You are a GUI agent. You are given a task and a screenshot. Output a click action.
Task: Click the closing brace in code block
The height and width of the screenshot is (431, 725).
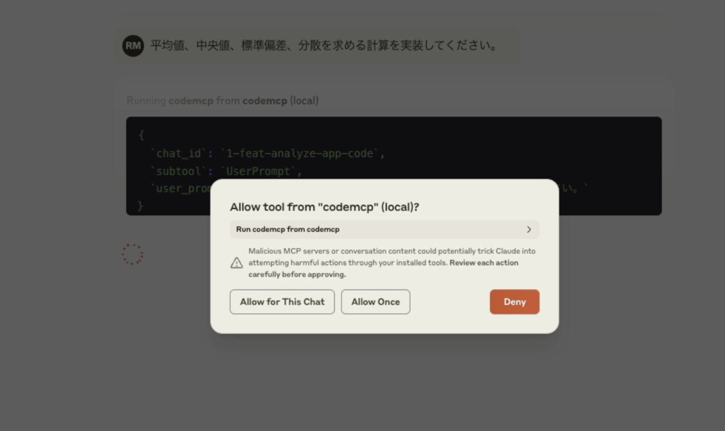pyautogui.click(x=140, y=206)
